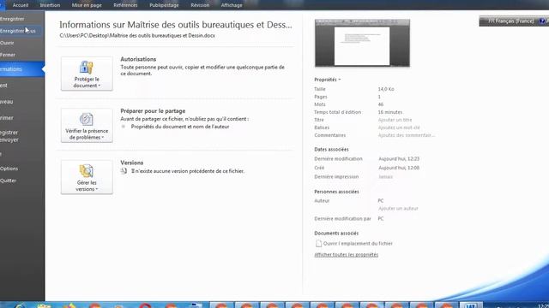Click the Temps total d'édition value 16 minutes
Viewport: 549px width, 308px height.
point(390,112)
